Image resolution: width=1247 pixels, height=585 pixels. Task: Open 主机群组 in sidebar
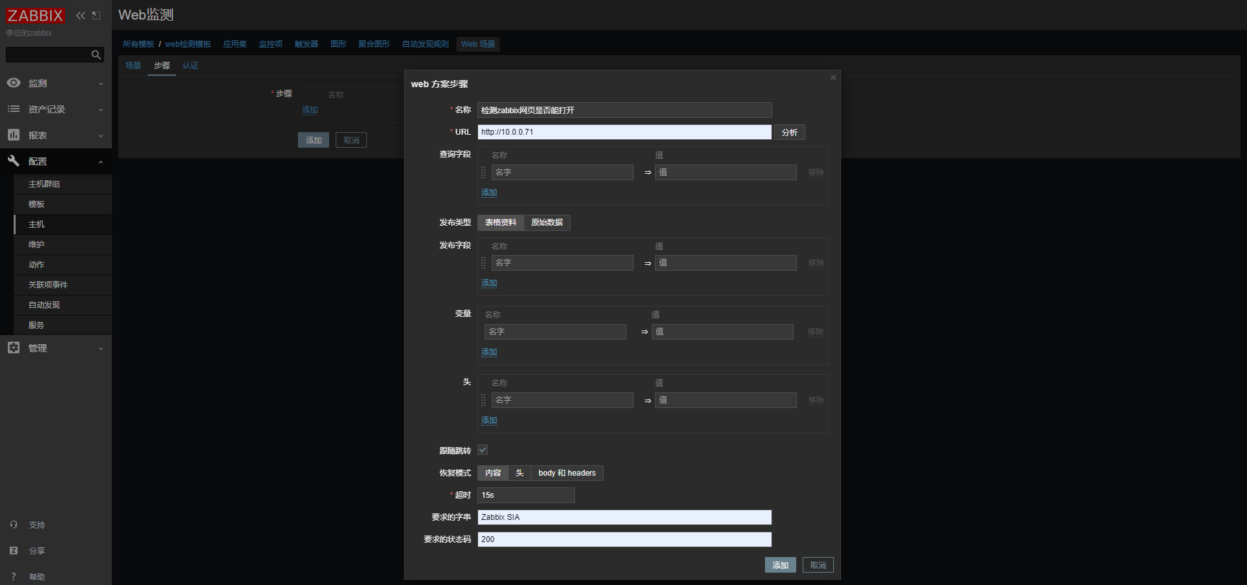pyautogui.click(x=62, y=184)
